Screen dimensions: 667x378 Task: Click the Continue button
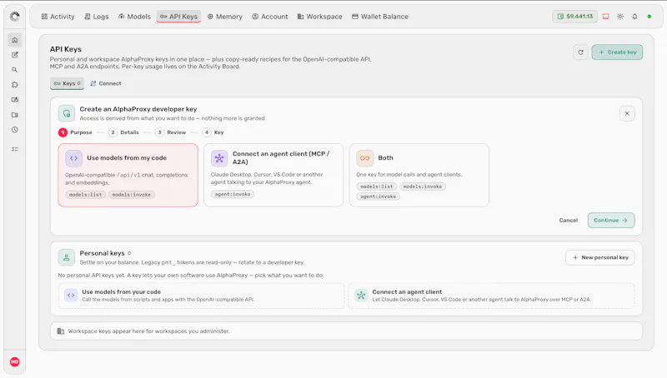(611, 221)
